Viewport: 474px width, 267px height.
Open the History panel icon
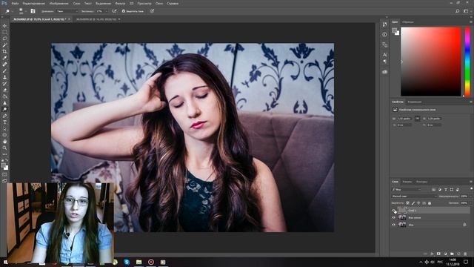click(x=384, y=24)
